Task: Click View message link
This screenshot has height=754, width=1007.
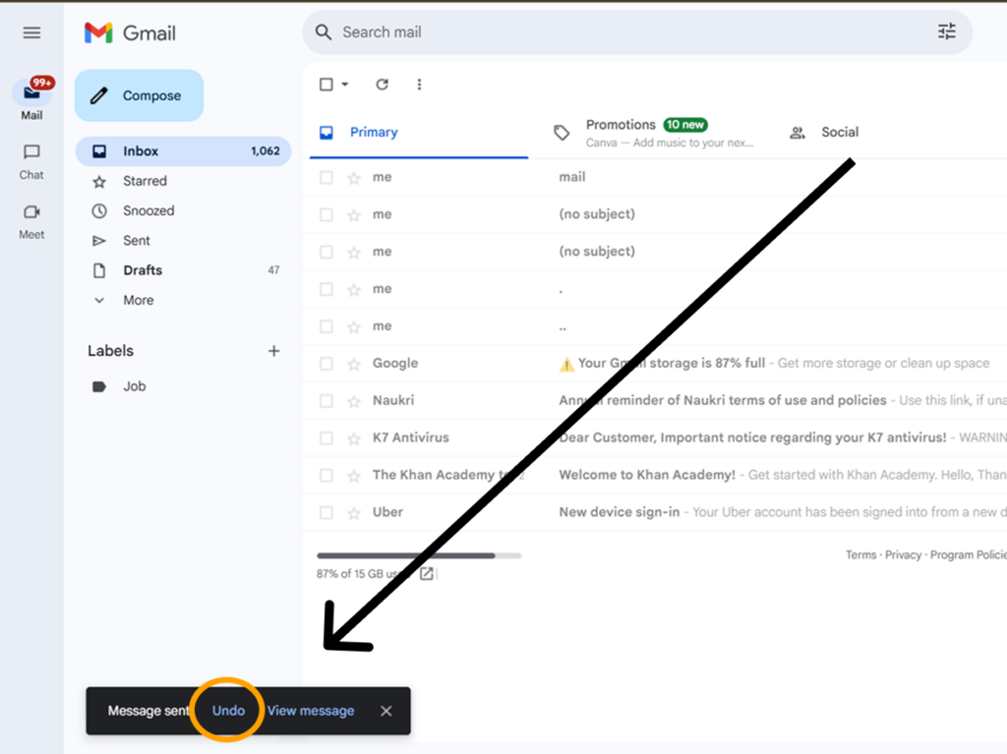Action: [311, 711]
